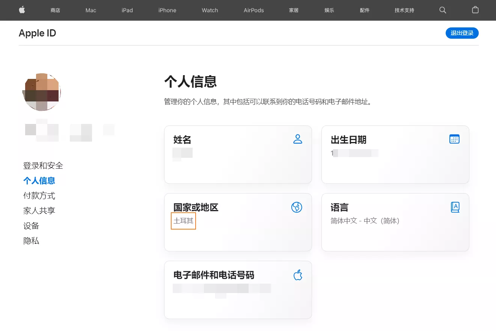Open the 配件 menu
The height and width of the screenshot is (331, 496).
[365, 10]
